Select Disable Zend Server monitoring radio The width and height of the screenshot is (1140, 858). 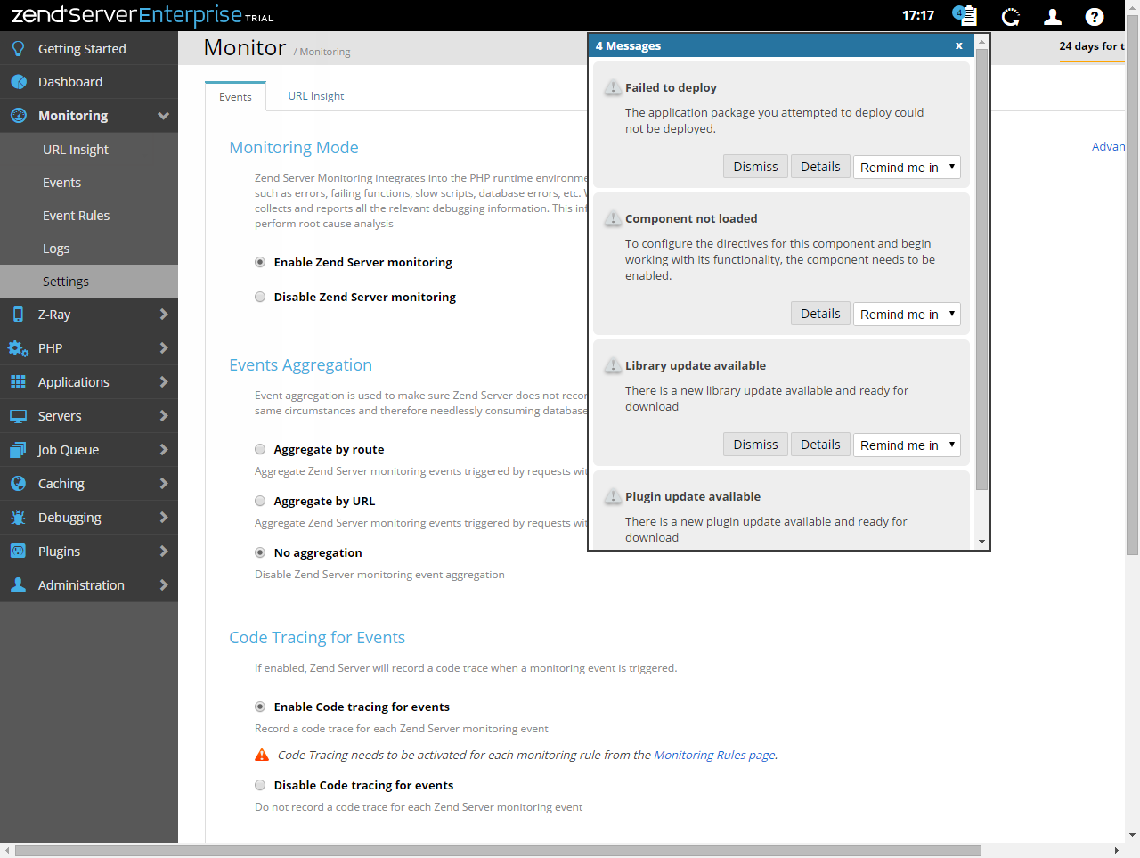[x=260, y=298]
